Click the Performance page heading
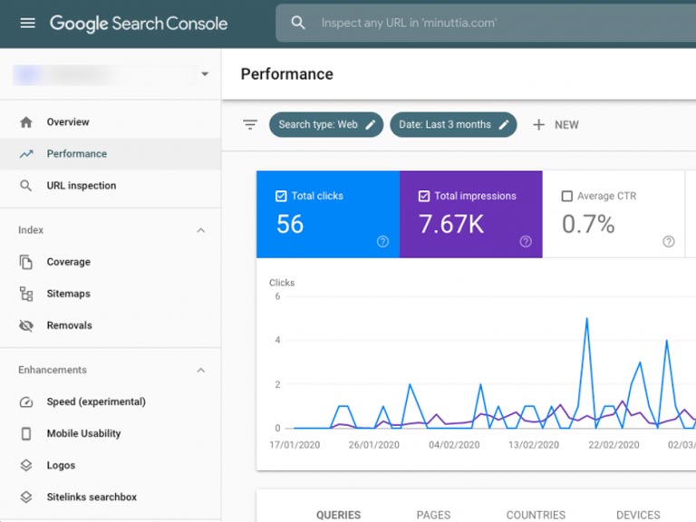The height and width of the screenshot is (522, 696). point(286,74)
